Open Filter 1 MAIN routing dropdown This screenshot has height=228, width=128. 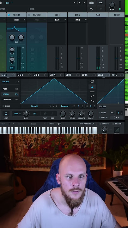(16, 20)
